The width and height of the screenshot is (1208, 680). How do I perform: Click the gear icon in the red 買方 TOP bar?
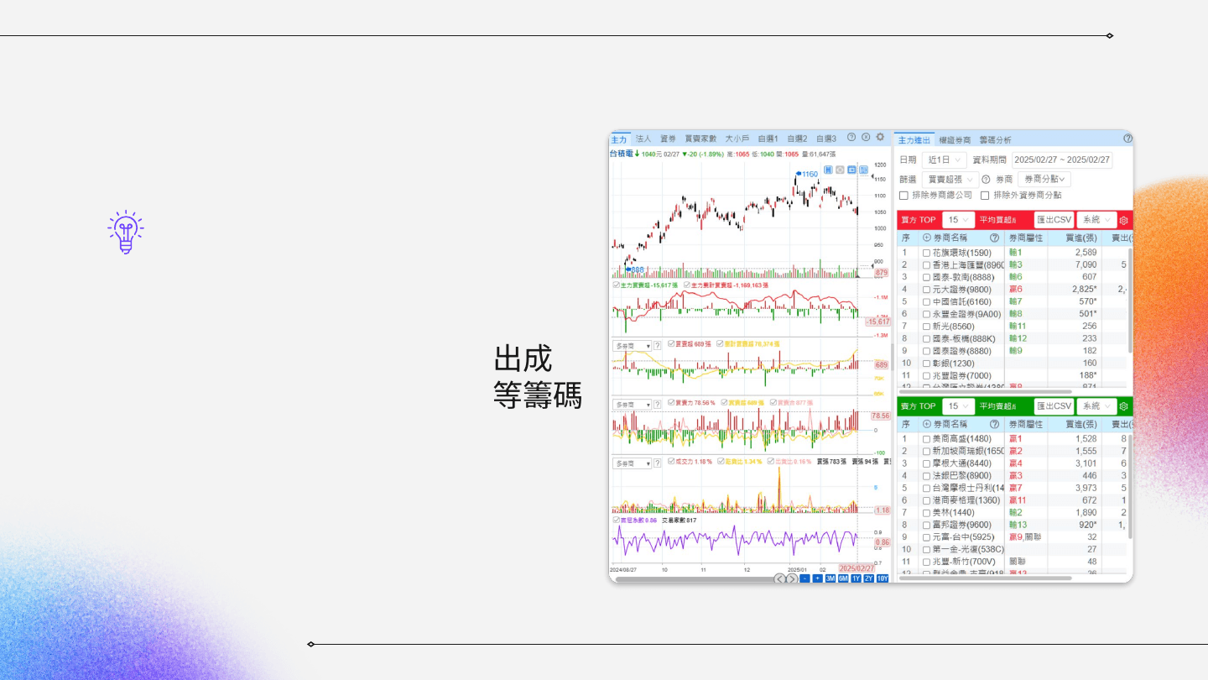click(x=1124, y=221)
